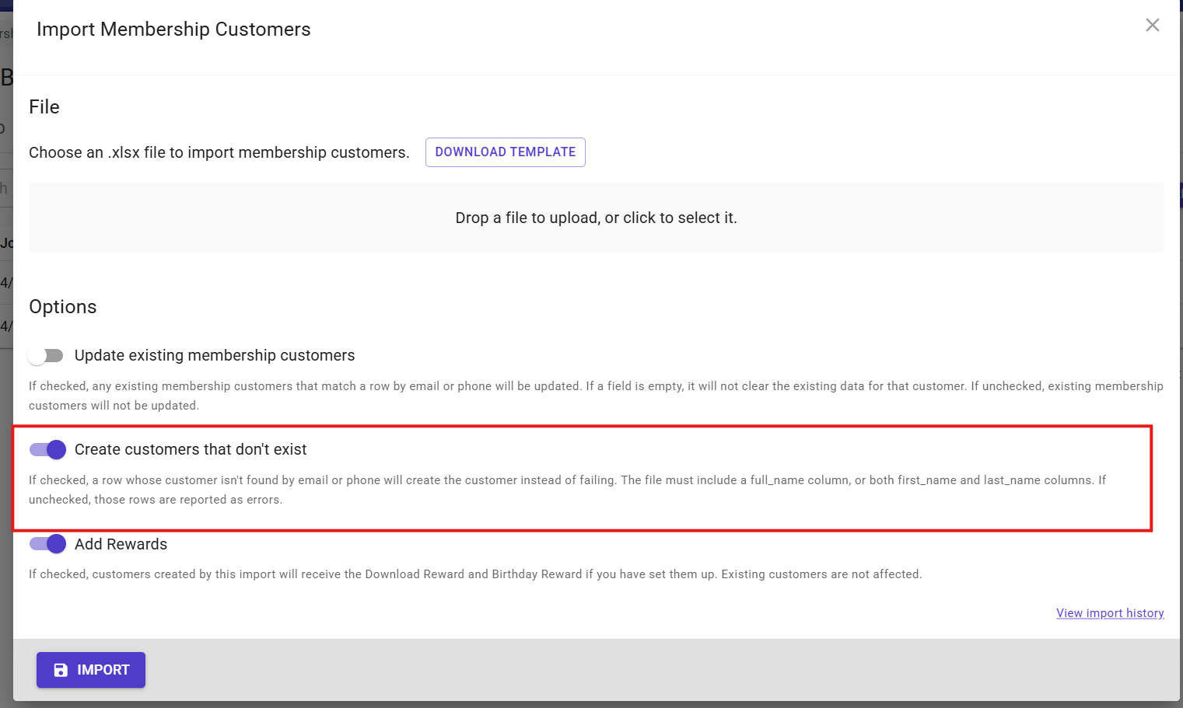Open file picker via the drop zone
The image size is (1183, 708).
(596, 218)
